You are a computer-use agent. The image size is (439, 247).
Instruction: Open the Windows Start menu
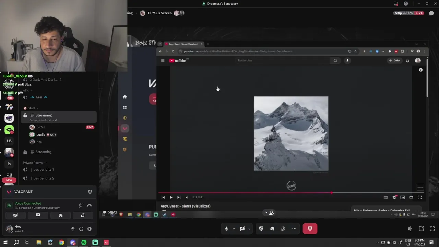(x=5, y=243)
